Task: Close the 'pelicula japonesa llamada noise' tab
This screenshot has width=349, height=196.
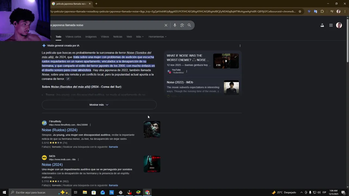Action: coord(90,4)
